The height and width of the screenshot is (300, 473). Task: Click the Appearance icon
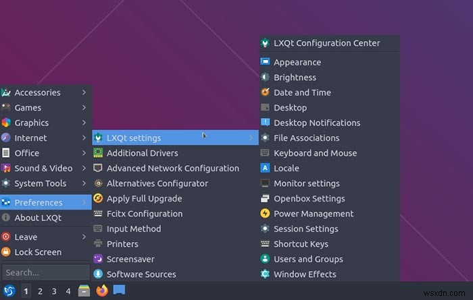(265, 61)
